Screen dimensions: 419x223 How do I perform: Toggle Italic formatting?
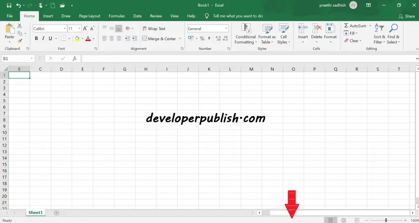click(x=43, y=38)
